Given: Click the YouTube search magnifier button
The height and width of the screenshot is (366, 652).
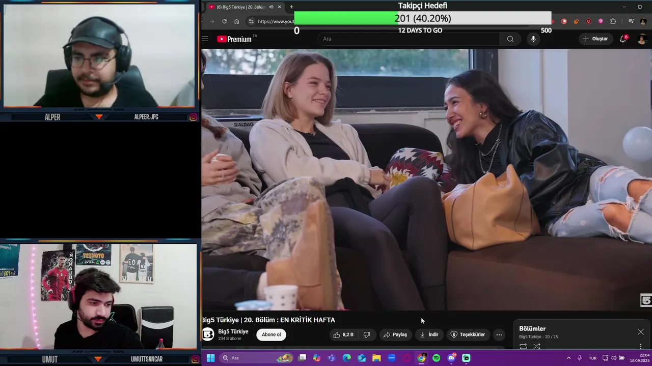Looking at the screenshot, I should pyautogui.click(x=510, y=39).
